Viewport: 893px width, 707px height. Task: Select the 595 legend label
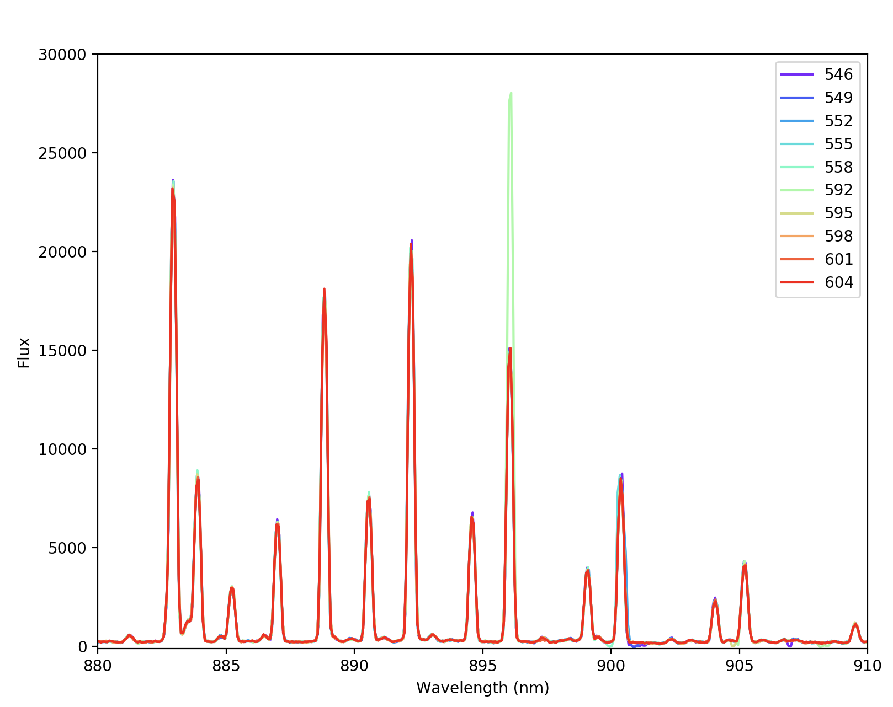[x=838, y=213]
